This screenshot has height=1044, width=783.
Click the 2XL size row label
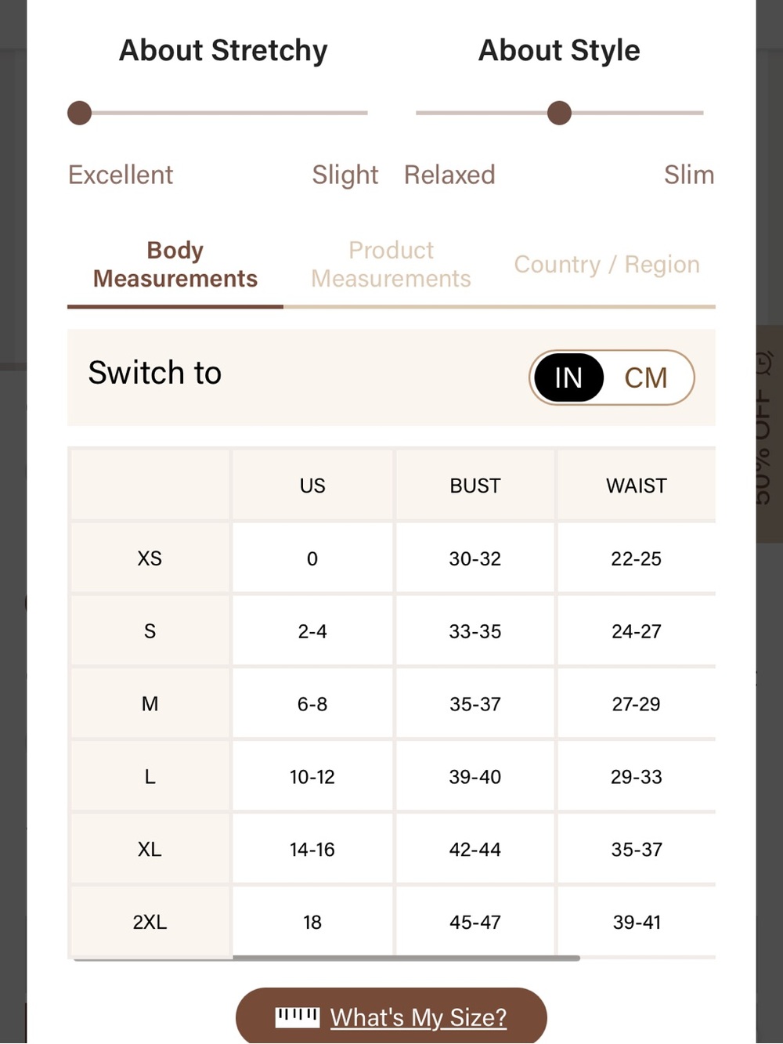point(150,922)
